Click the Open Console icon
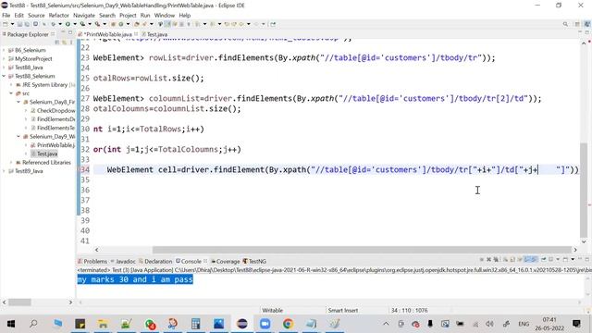The image size is (592, 333). (565, 260)
